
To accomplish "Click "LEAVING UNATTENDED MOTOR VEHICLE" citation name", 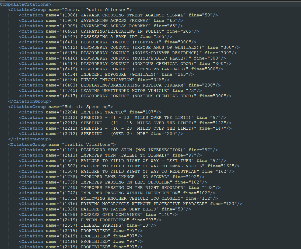I will click(124, 91).
